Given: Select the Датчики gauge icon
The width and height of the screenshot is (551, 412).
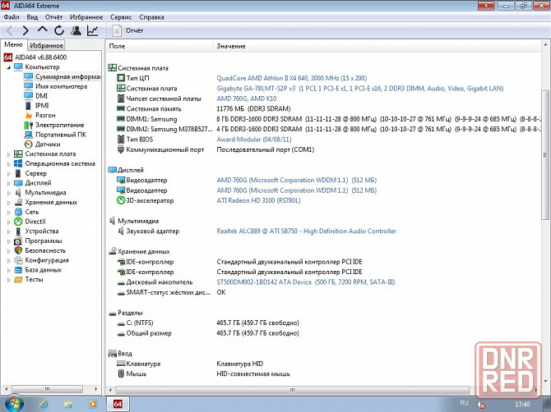Looking at the screenshot, I should pos(29,144).
